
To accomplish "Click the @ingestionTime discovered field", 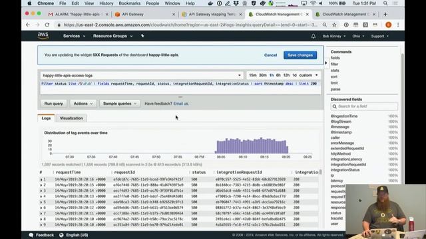I will point(344,116).
